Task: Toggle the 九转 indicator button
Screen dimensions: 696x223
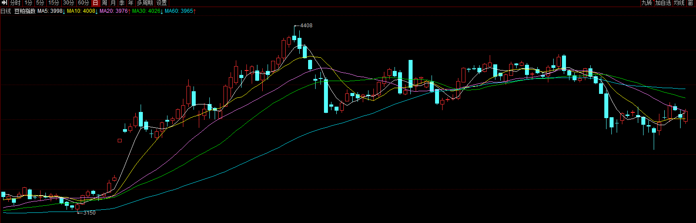Action: (x=647, y=3)
